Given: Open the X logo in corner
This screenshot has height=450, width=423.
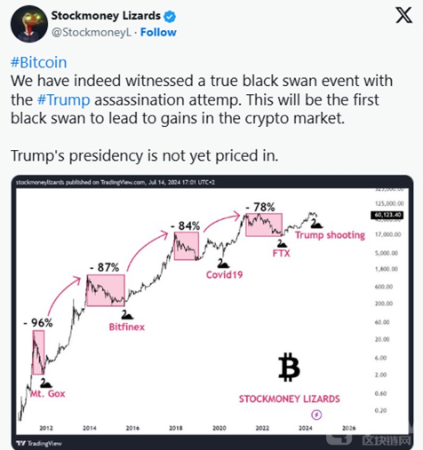Looking at the screenshot, I should point(403,15).
